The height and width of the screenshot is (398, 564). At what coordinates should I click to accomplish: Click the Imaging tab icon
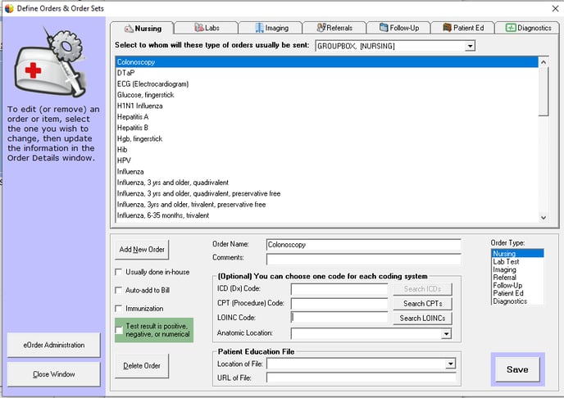coord(259,28)
